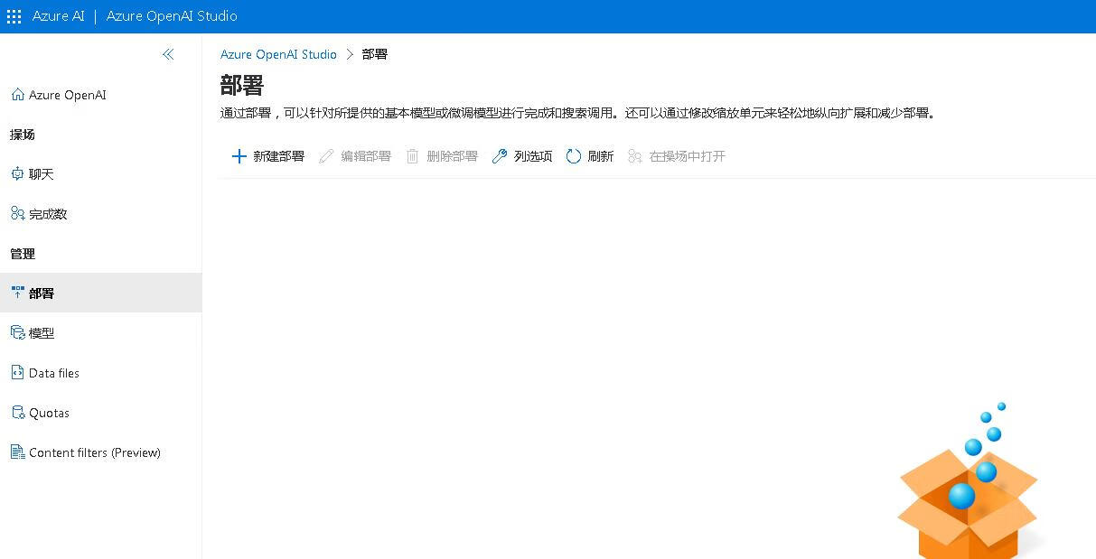The width and height of the screenshot is (1096, 559).
Task: Click Azure OpenAI Studio breadcrumb link
Action: (x=278, y=54)
